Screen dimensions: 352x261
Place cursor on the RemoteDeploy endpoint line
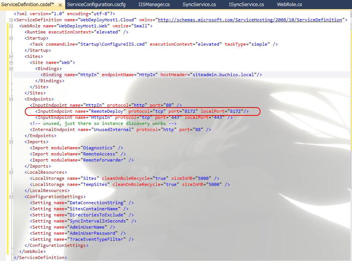click(x=142, y=111)
